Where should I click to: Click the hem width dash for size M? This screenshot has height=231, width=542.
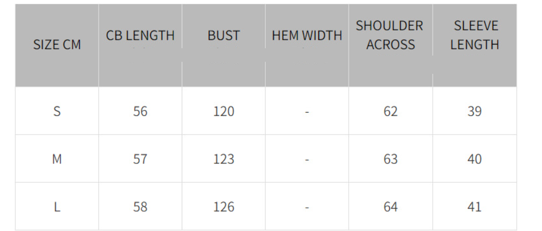click(x=307, y=160)
